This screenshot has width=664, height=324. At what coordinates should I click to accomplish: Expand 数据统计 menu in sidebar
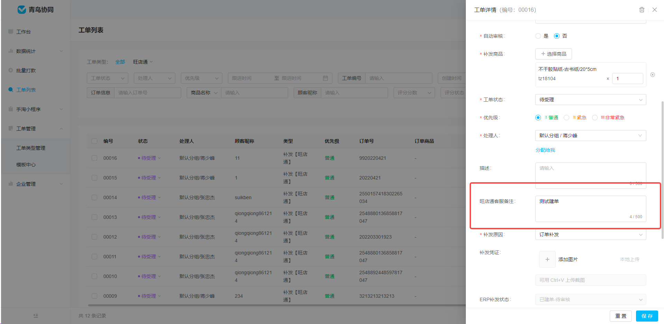(x=36, y=51)
